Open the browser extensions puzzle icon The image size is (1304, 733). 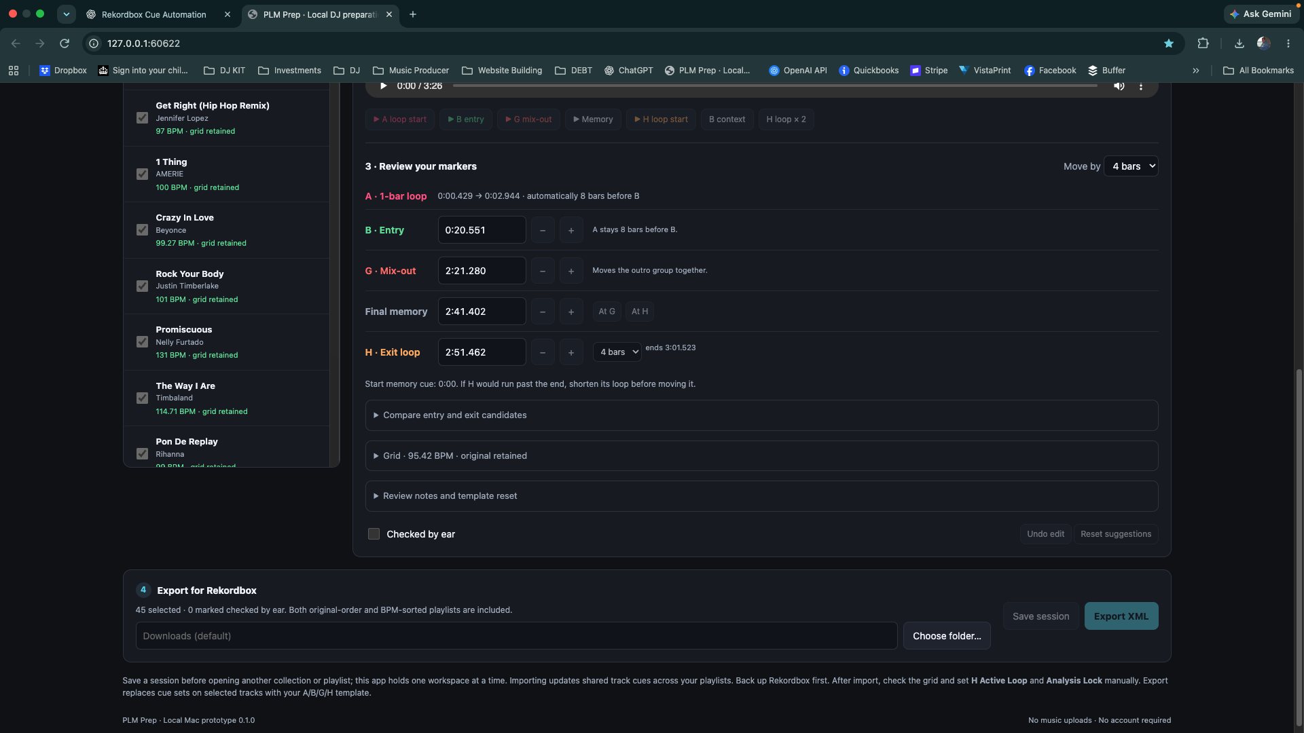point(1203,43)
